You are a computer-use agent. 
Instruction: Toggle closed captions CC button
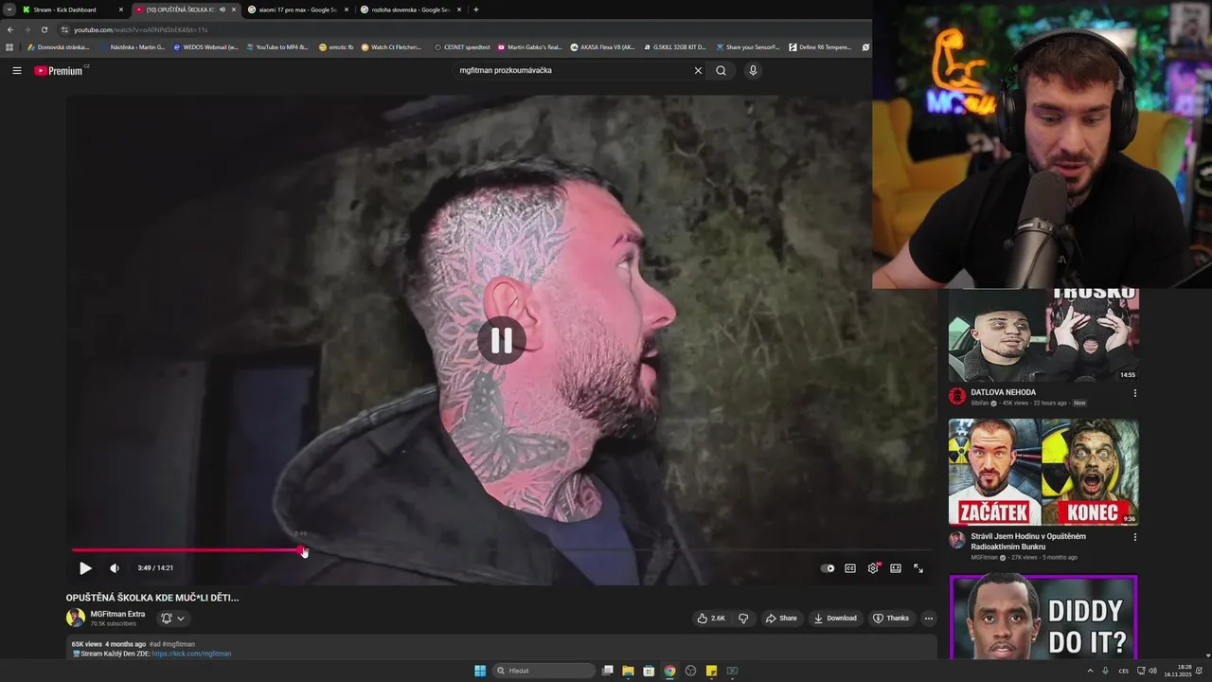pos(850,568)
